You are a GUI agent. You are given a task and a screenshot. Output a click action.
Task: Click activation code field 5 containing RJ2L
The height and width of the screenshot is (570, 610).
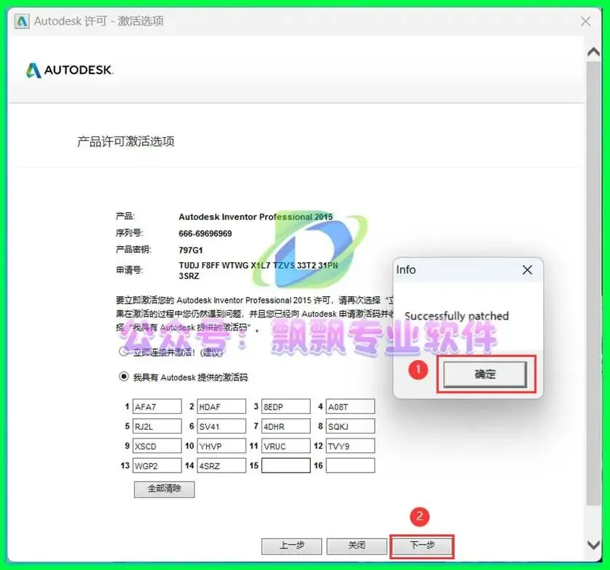tap(157, 426)
